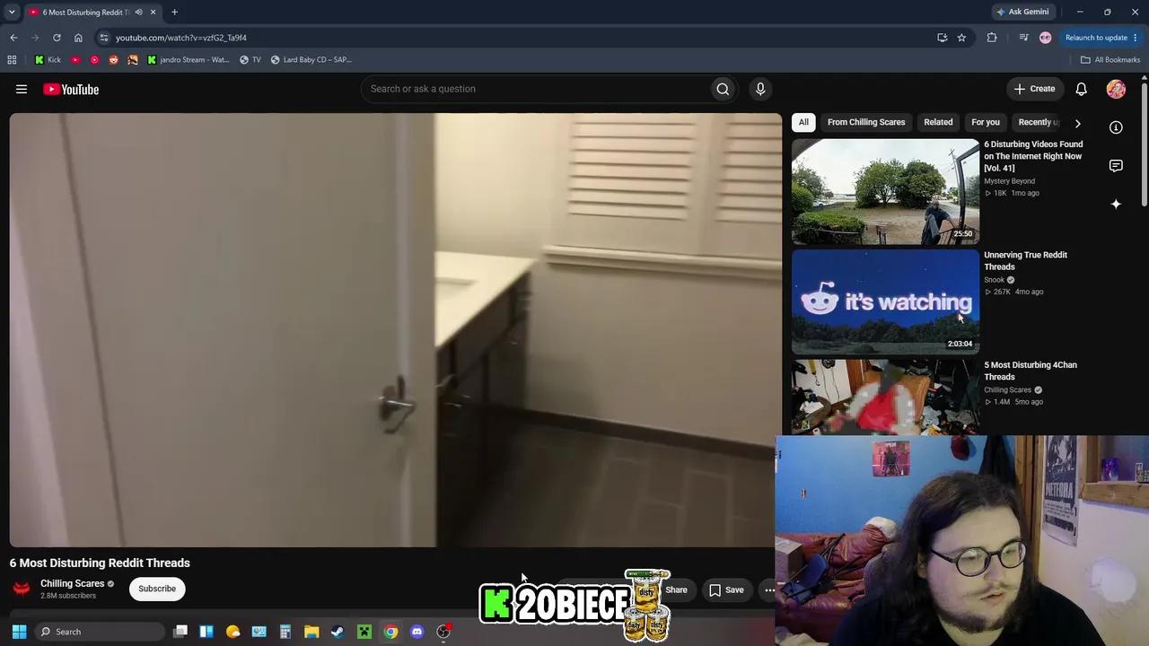Open the media controls icon in Chrome toolbar

1023,38
